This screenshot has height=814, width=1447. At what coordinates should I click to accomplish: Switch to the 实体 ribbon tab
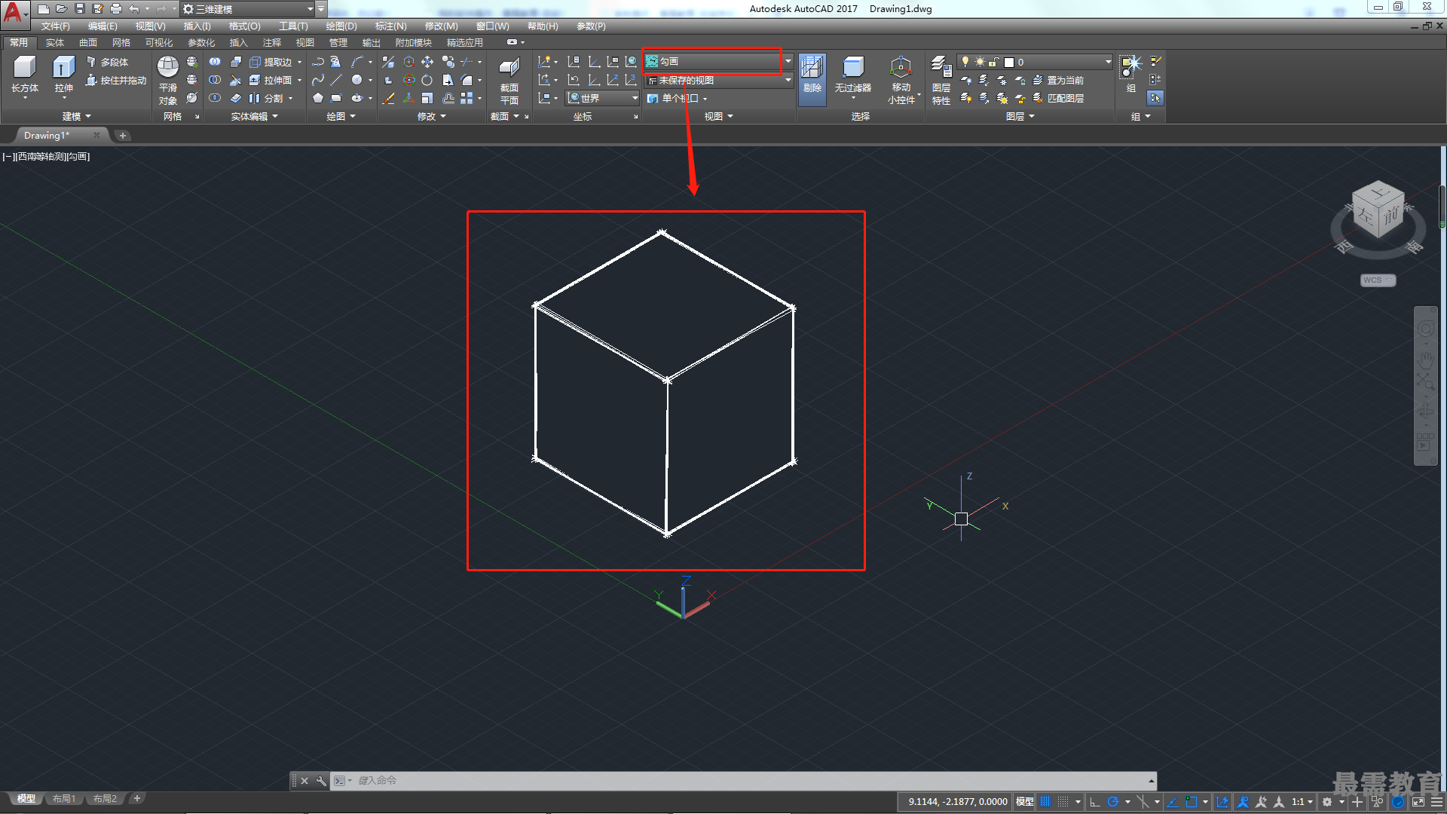[x=55, y=43]
